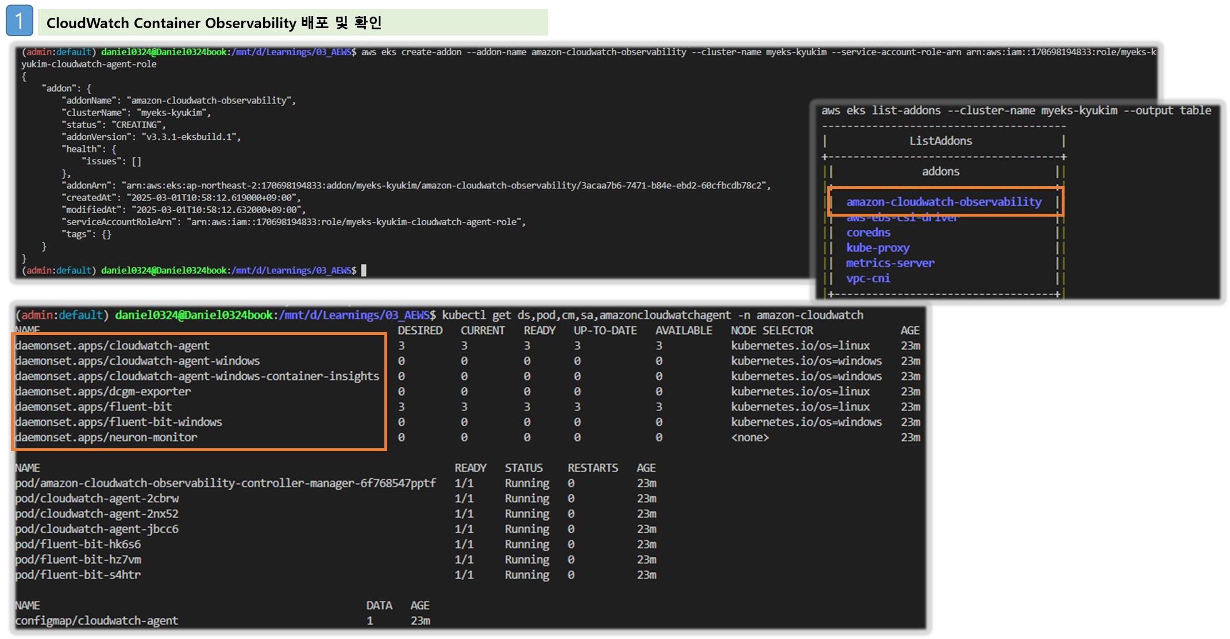This screenshot has width=1230, height=639.
Task: Click the RESTARTS column header
Action: coord(592,468)
